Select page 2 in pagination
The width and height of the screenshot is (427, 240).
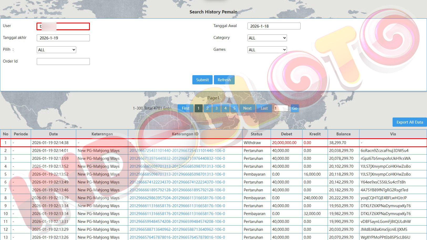click(x=207, y=108)
